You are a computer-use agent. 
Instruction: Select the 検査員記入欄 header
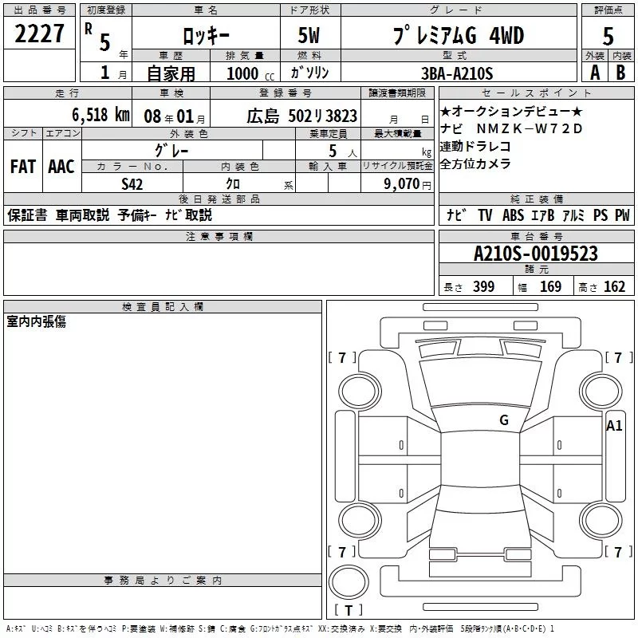[x=163, y=307]
